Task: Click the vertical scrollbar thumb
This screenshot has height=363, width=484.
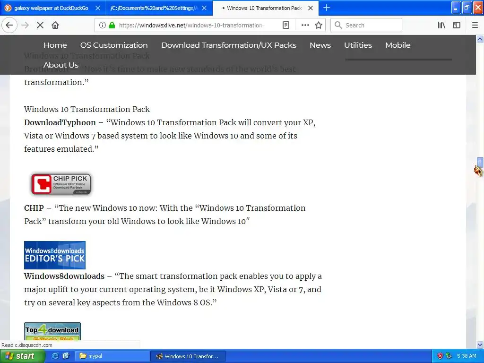Action: (x=480, y=163)
